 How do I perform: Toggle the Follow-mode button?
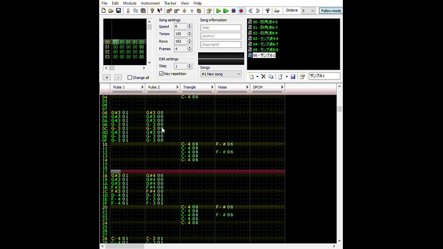[x=331, y=11]
